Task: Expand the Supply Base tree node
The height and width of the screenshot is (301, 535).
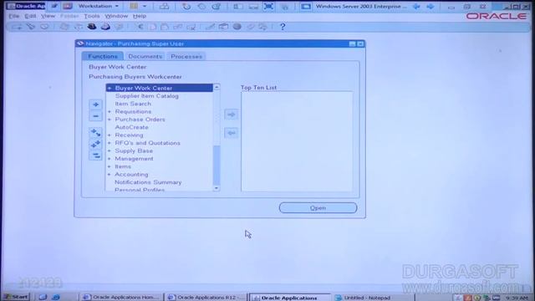Action: pos(110,150)
